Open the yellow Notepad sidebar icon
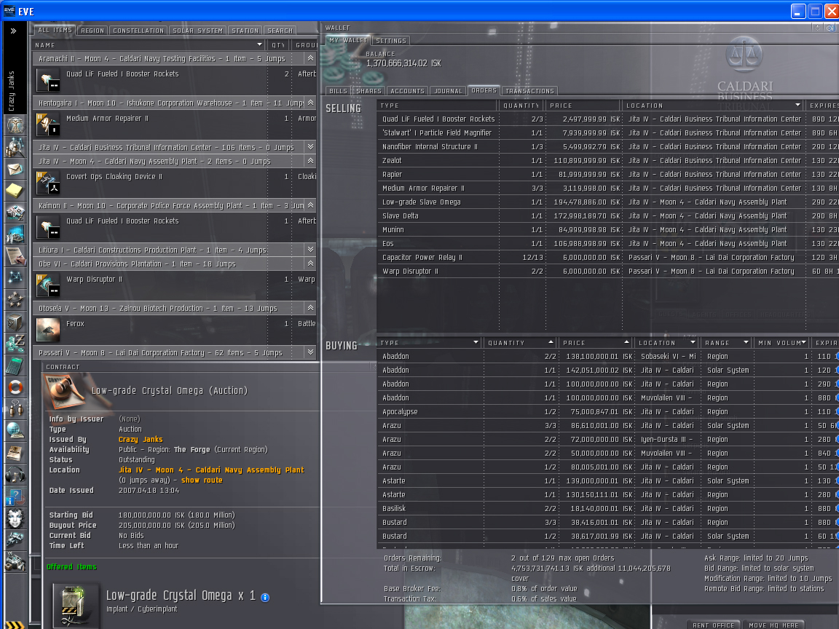 pyautogui.click(x=15, y=191)
